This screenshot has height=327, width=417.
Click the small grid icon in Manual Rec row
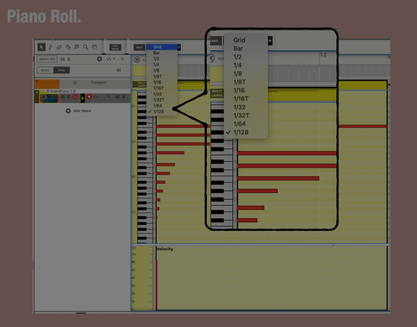tap(122, 59)
